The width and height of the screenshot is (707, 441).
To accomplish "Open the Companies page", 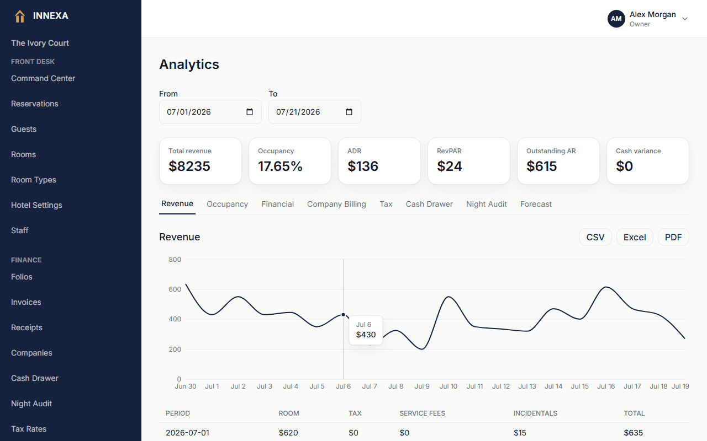I will pyautogui.click(x=31, y=353).
